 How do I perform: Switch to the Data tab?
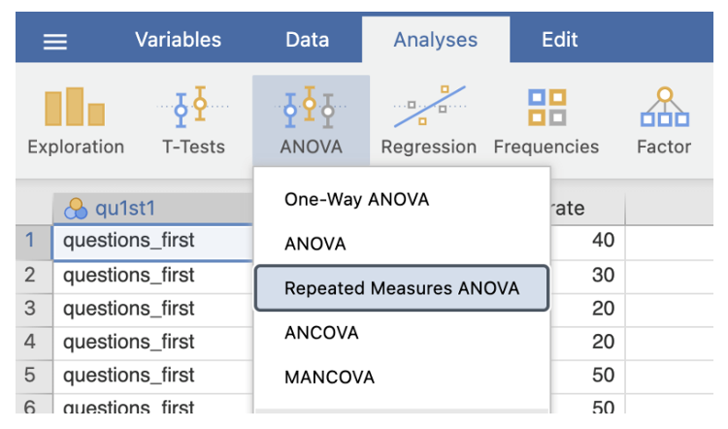point(307,40)
